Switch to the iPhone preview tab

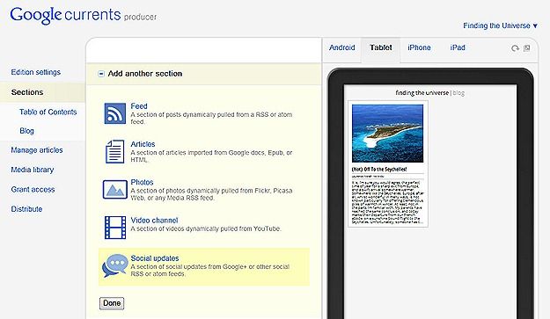[419, 47]
